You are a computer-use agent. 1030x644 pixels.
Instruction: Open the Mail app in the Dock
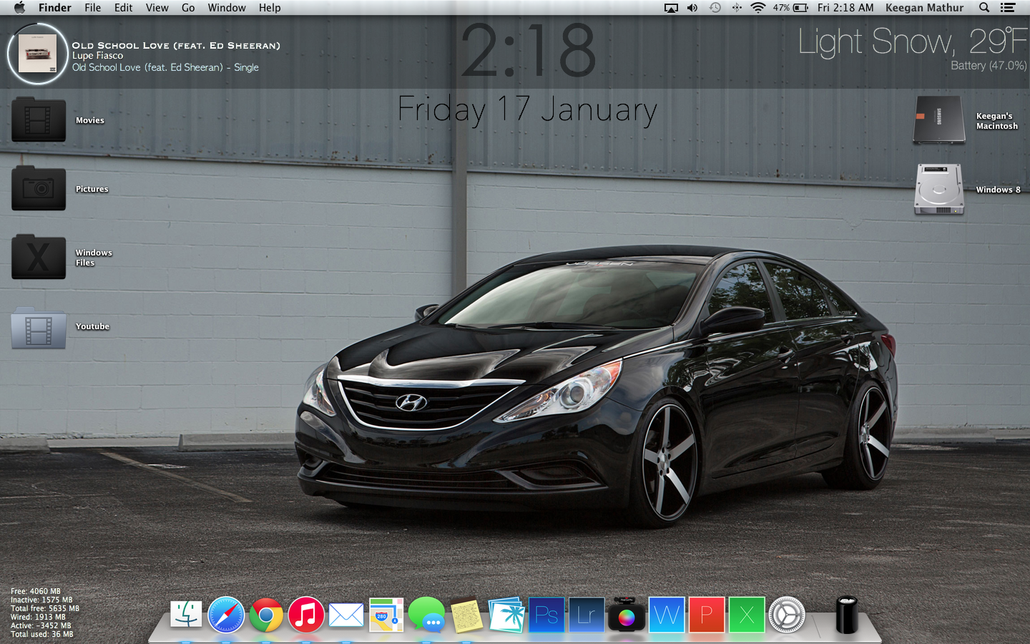346,615
